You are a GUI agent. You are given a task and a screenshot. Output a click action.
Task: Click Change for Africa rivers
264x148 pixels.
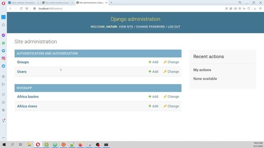click(171, 106)
